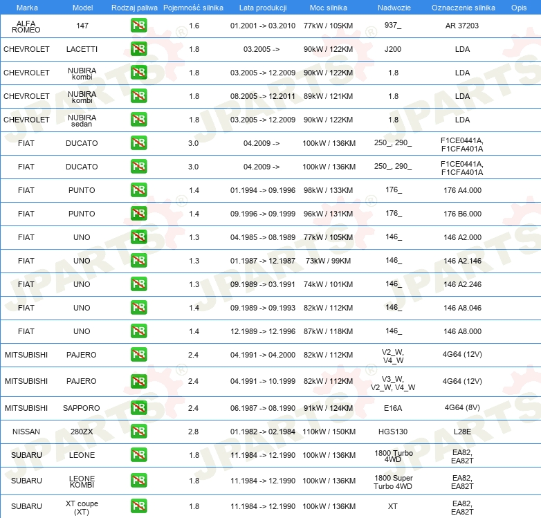Select the NUBIRA sedan model cell

[82, 121]
